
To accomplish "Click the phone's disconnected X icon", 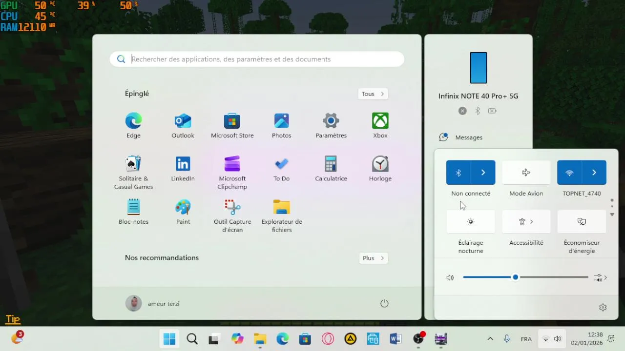I will tap(462, 111).
